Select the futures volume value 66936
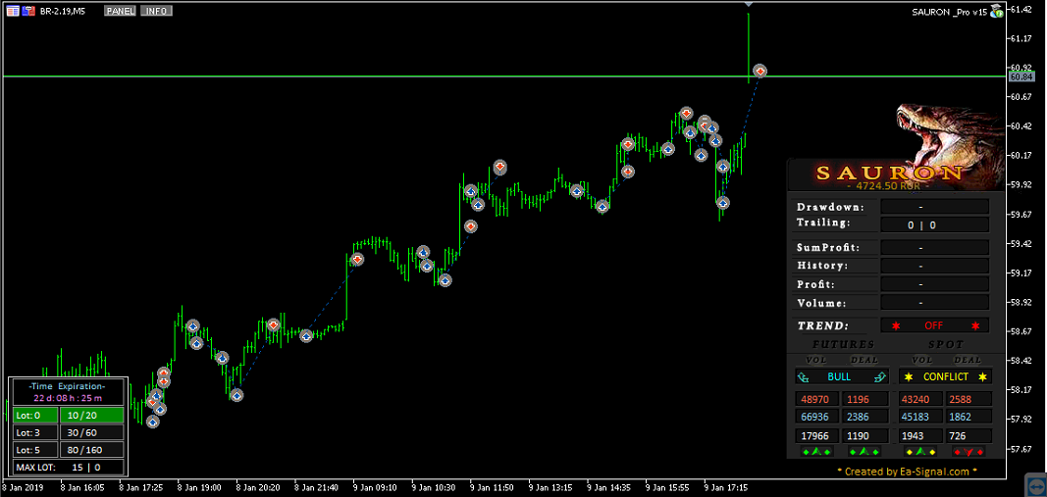This screenshot has width=1047, height=497. point(815,417)
